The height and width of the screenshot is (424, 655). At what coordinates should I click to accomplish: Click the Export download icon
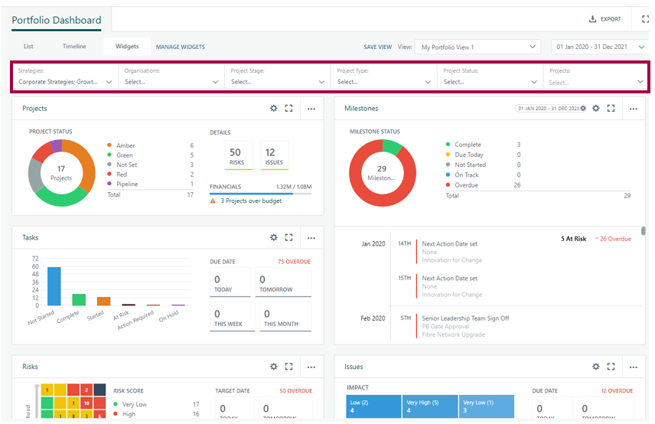[x=592, y=19]
